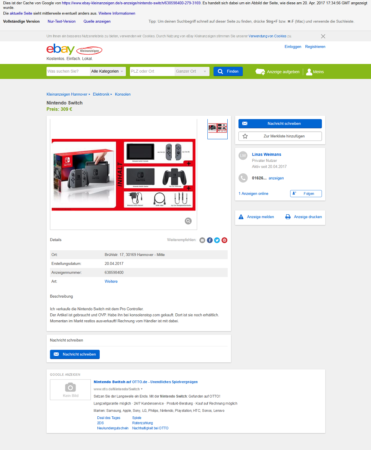Click the eBay Kleinanzeigen logo

point(74,49)
